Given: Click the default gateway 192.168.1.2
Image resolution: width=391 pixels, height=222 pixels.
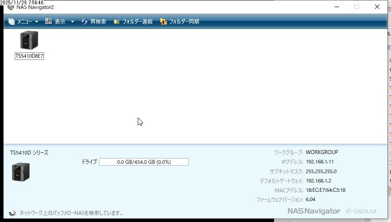Looking at the screenshot, I should (x=319, y=181).
